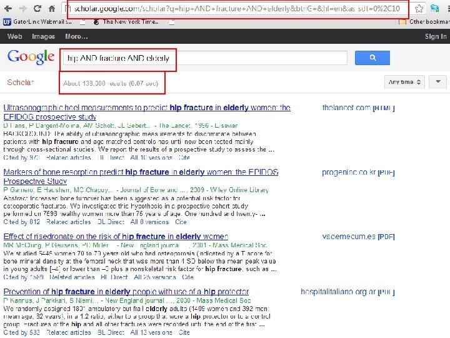
Task: Click All 13 versions link
Action: (x=151, y=332)
